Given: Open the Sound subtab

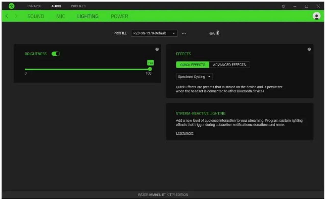Looking at the screenshot, I should point(36,16).
